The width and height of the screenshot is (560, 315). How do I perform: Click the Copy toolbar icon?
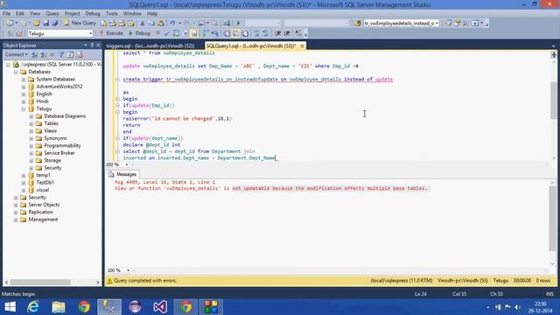click(x=151, y=24)
